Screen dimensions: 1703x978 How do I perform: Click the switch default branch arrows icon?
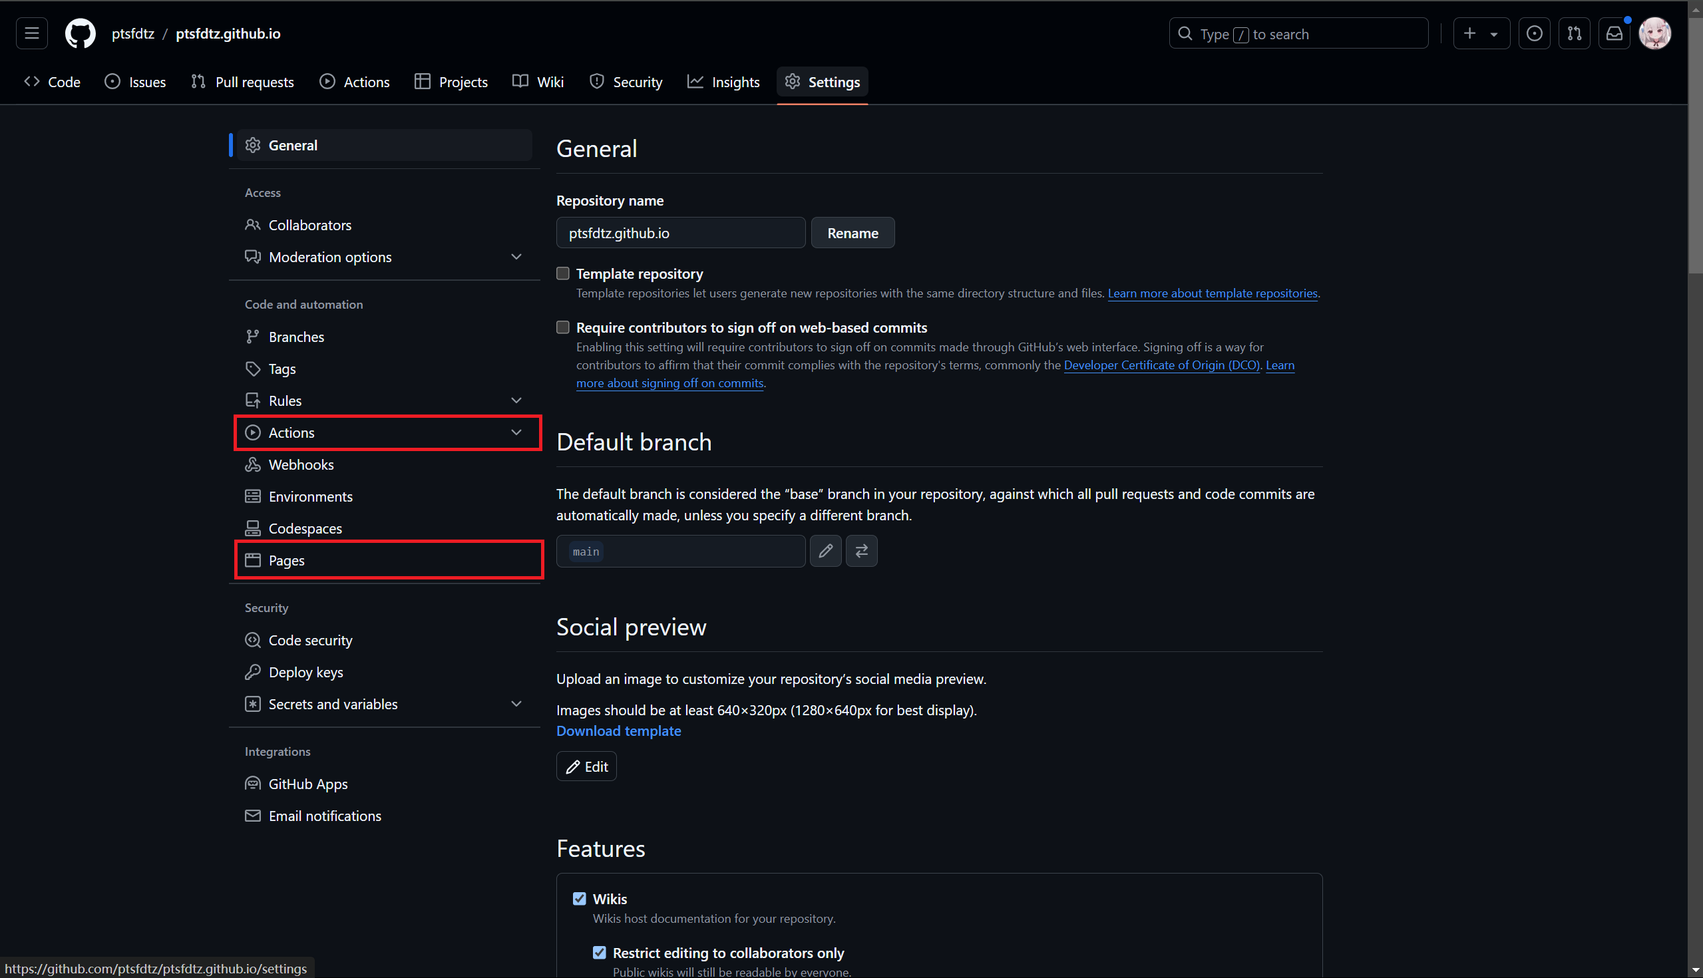pyautogui.click(x=861, y=552)
